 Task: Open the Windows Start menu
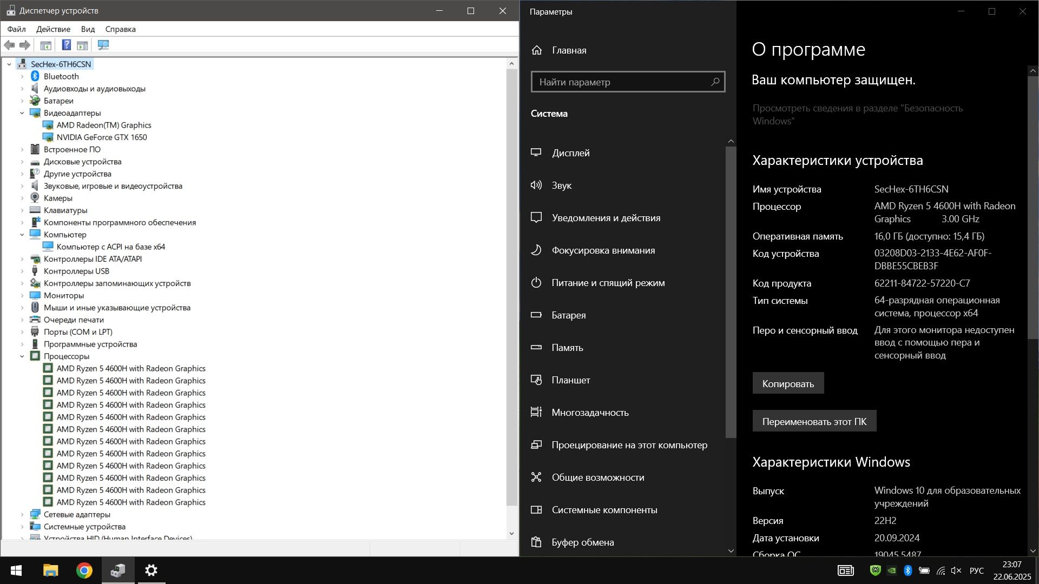[x=16, y=570]
